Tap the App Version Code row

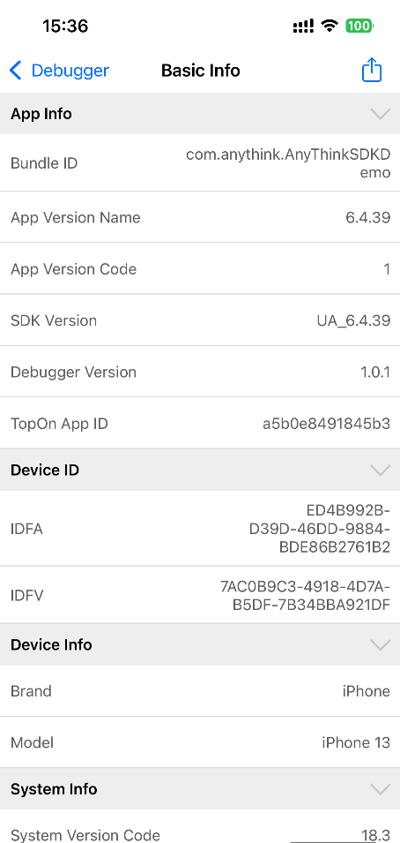click(200, 269)
